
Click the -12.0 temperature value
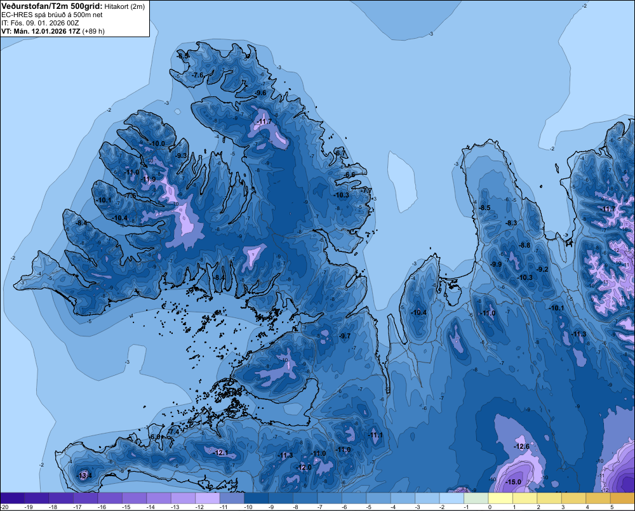[x=304, y=467]
